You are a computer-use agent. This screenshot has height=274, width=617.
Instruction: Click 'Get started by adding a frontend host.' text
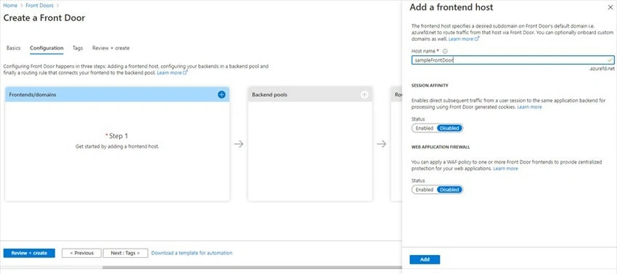pos(118,146)
